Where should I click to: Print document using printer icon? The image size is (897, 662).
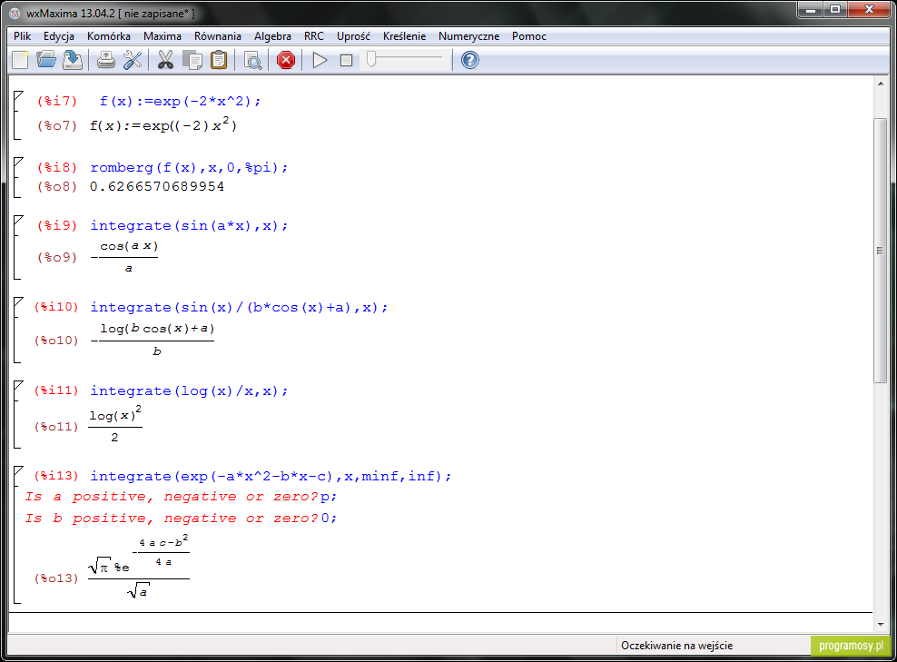(106, 60)
